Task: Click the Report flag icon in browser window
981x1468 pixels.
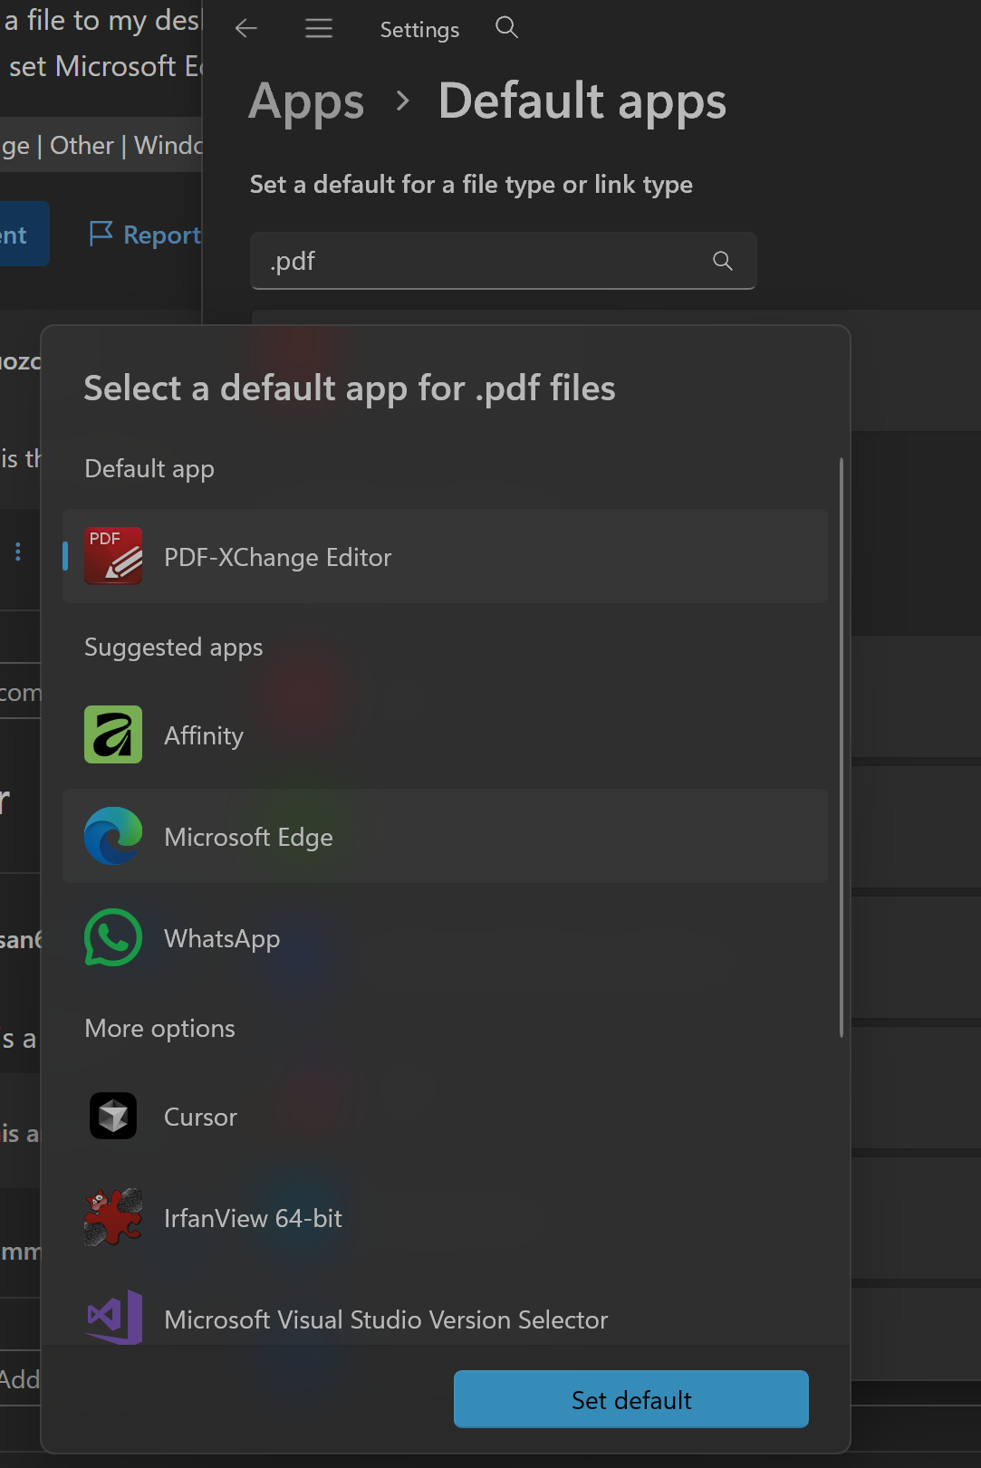Action: point(101,234)
